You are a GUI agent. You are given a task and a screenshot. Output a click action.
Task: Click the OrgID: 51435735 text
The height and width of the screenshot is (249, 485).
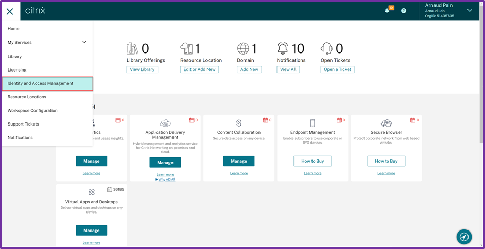(440, 16)
